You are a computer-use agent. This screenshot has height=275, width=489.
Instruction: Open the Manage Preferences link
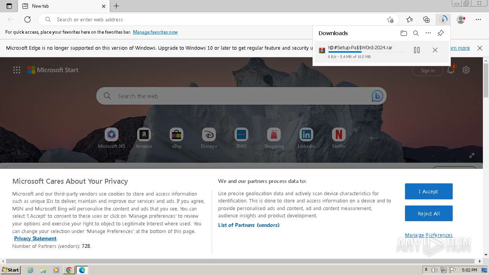429,235
